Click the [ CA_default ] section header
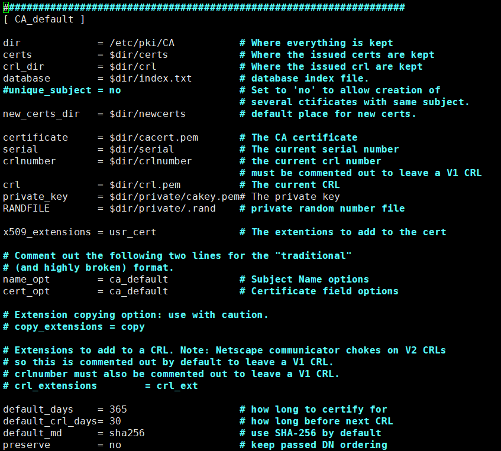Screen dimensions: 501x451 click(44, 20)
